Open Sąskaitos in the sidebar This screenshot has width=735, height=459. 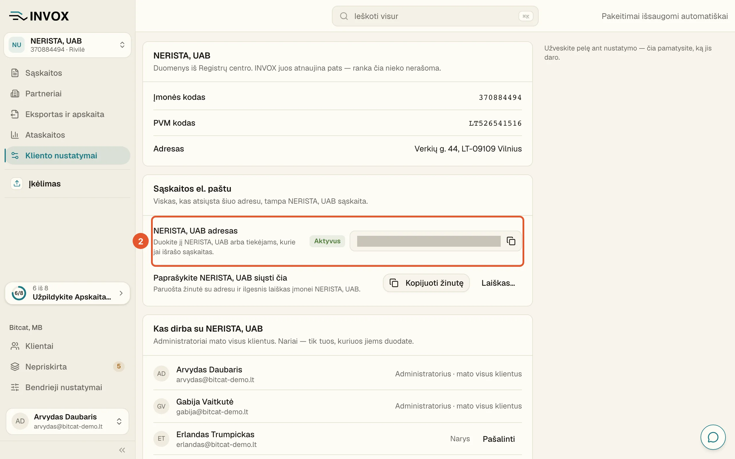67,73
